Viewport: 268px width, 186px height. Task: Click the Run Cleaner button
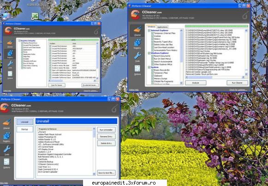pos(237,83)
